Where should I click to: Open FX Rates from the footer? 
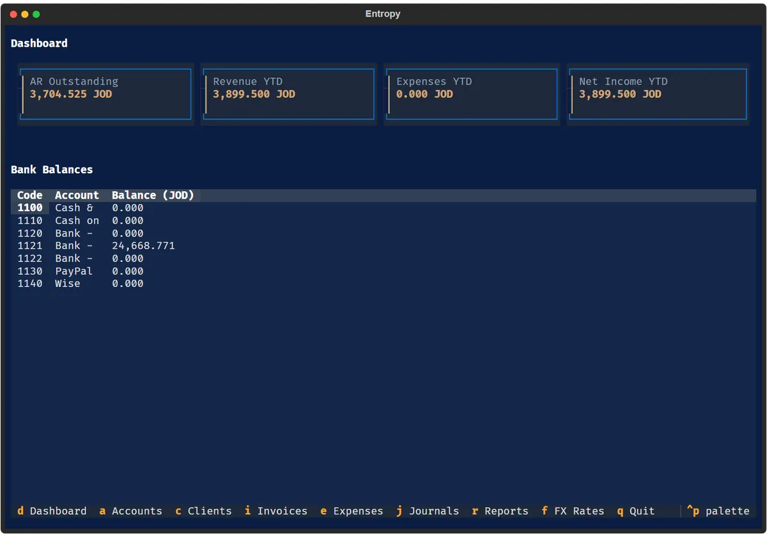(x=573, y=511)
